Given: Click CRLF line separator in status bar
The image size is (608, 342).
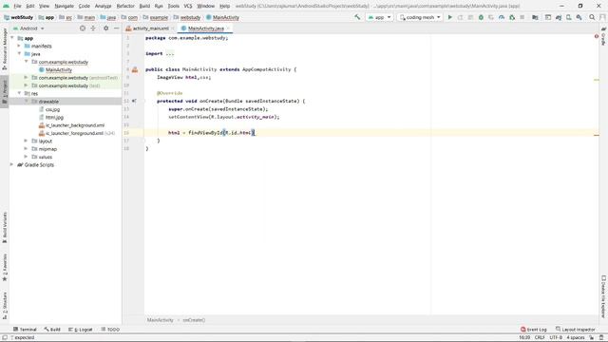Looking at the screenshot, I should point(540,338).
